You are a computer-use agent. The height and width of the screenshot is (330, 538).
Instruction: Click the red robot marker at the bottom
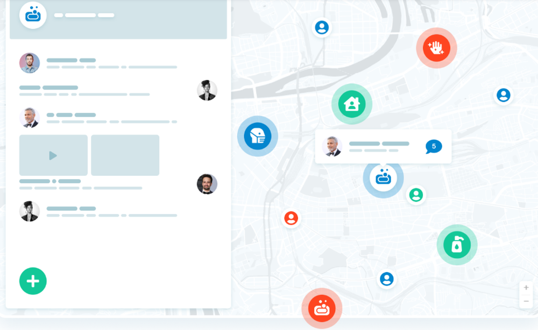tap(321, 307)
